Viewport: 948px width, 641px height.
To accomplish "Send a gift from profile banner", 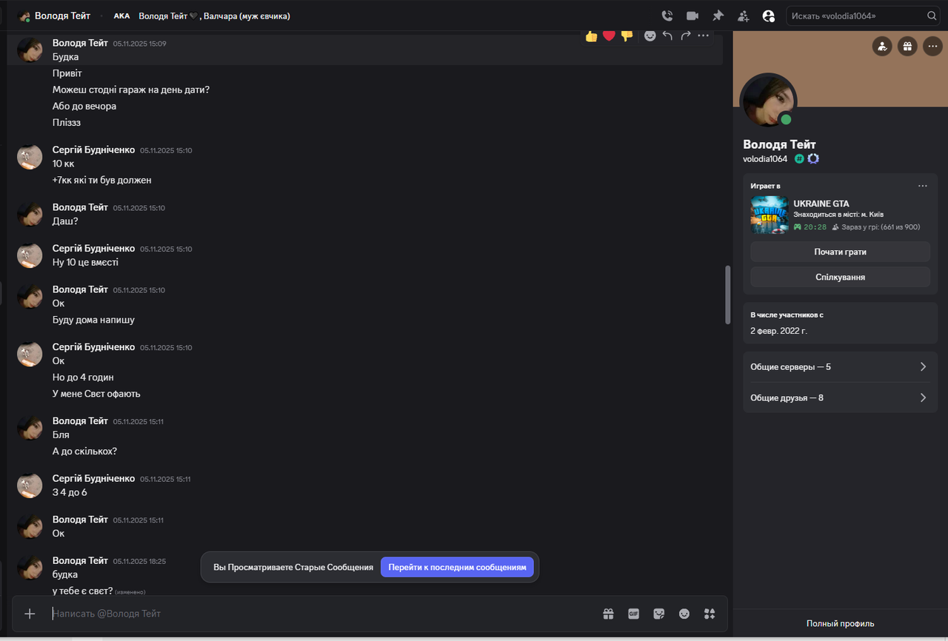I will [x=907, y=47].
